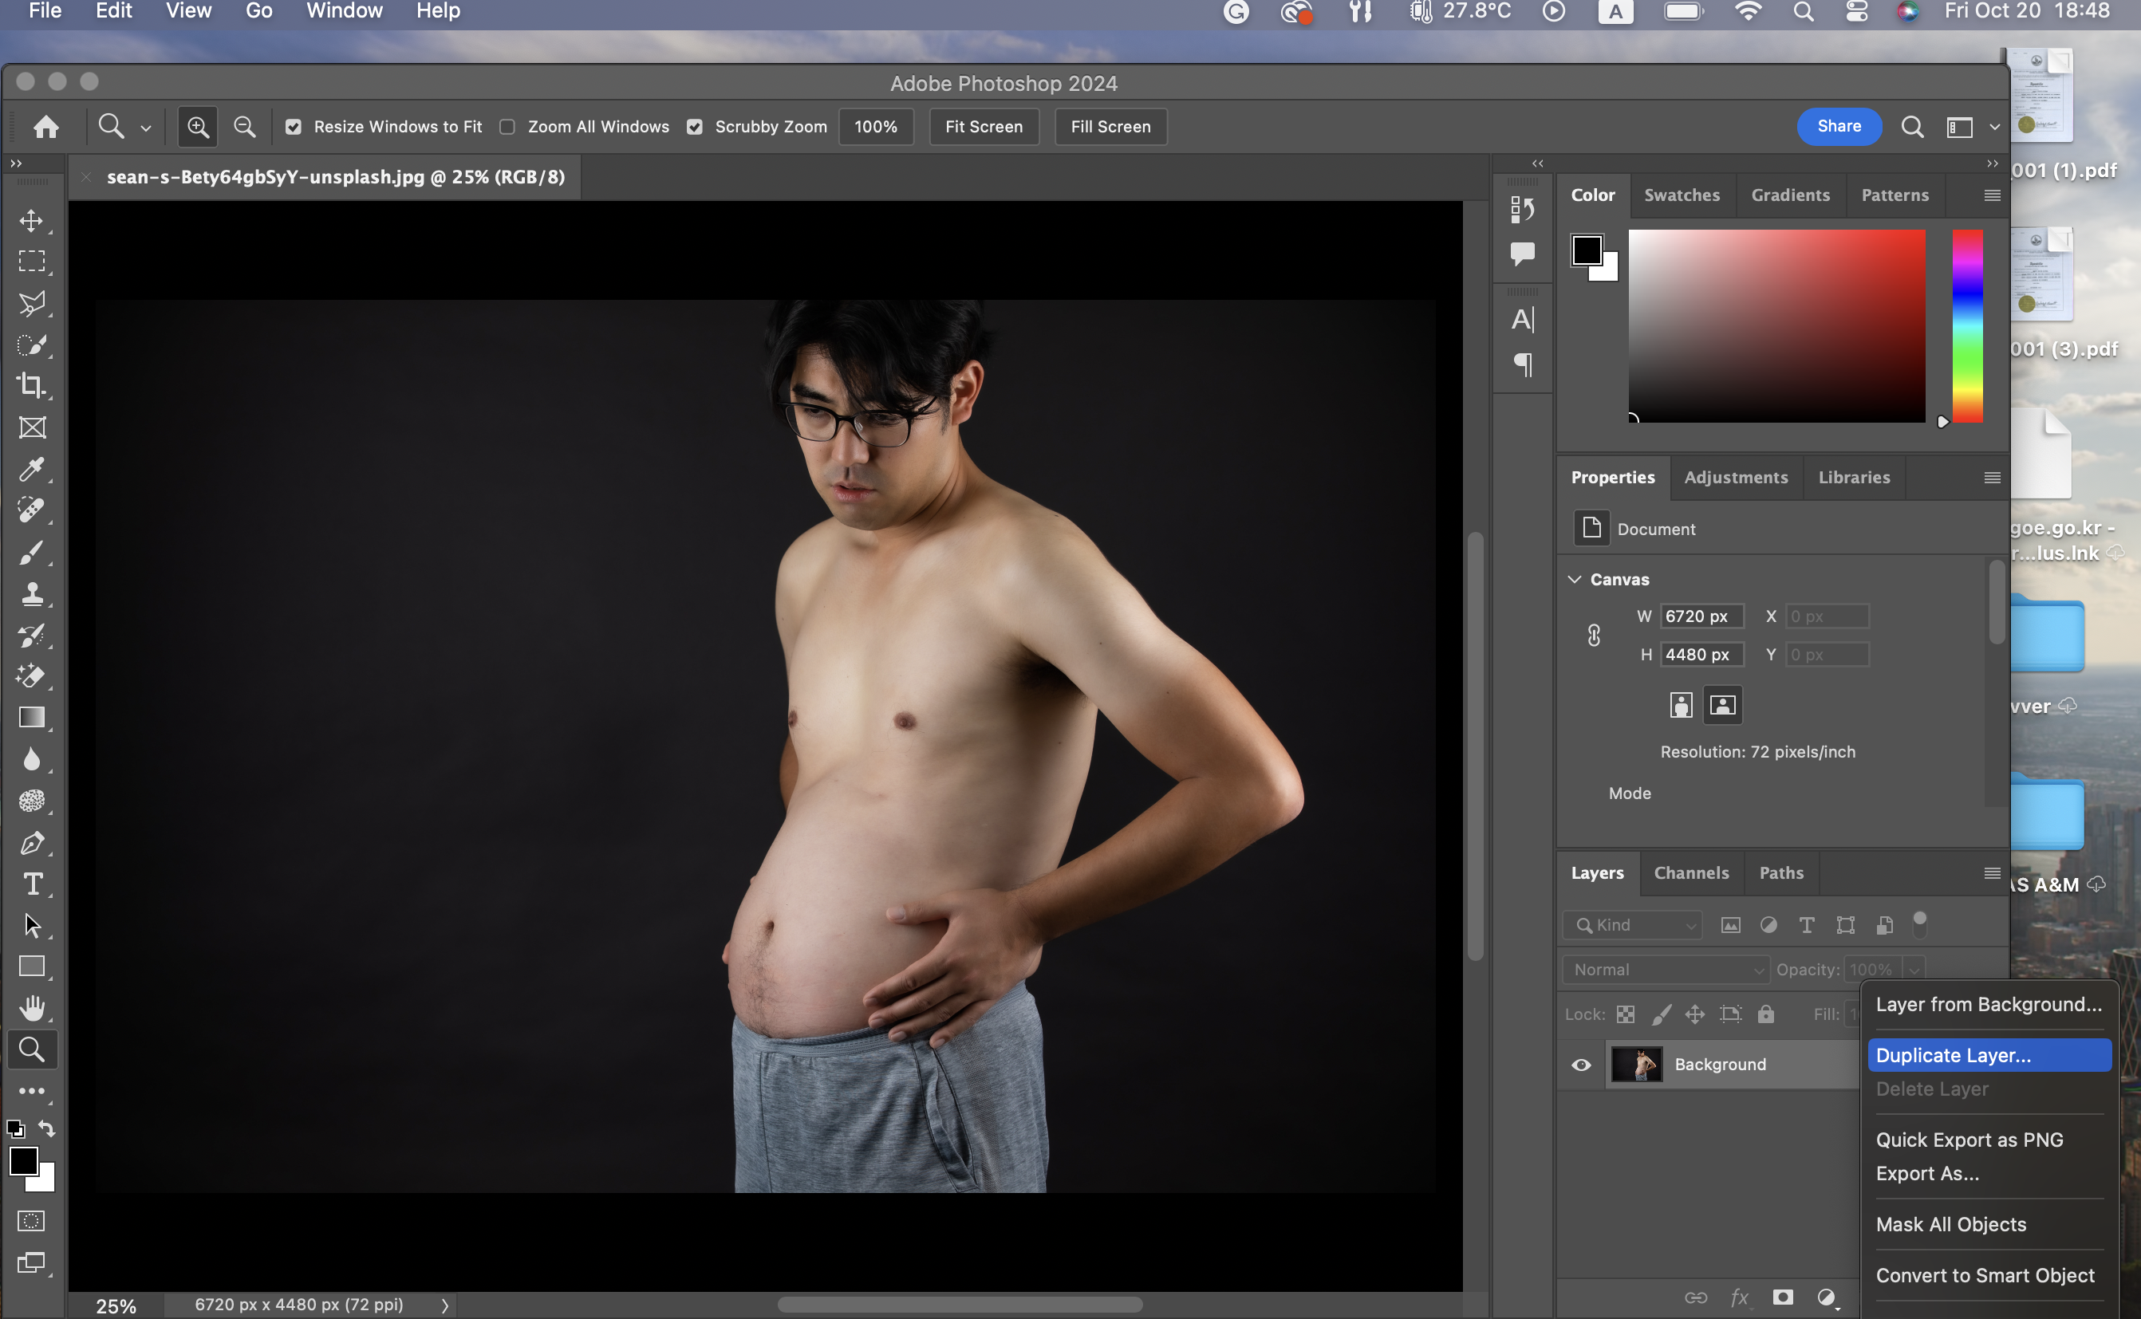The width and height of the screenshot is (2141, 1319).
Task: Select the Hand tool
Action: 31,1009
